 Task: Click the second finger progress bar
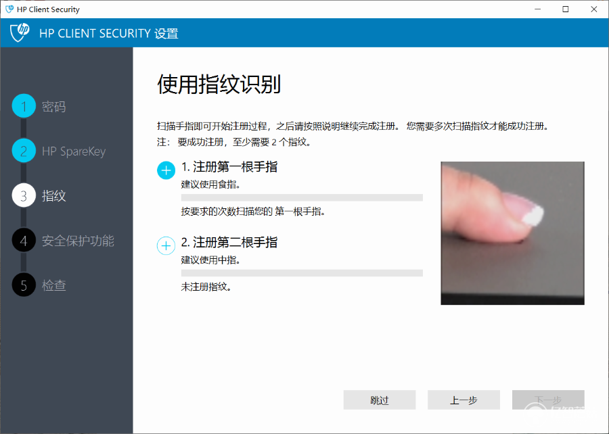302,273
